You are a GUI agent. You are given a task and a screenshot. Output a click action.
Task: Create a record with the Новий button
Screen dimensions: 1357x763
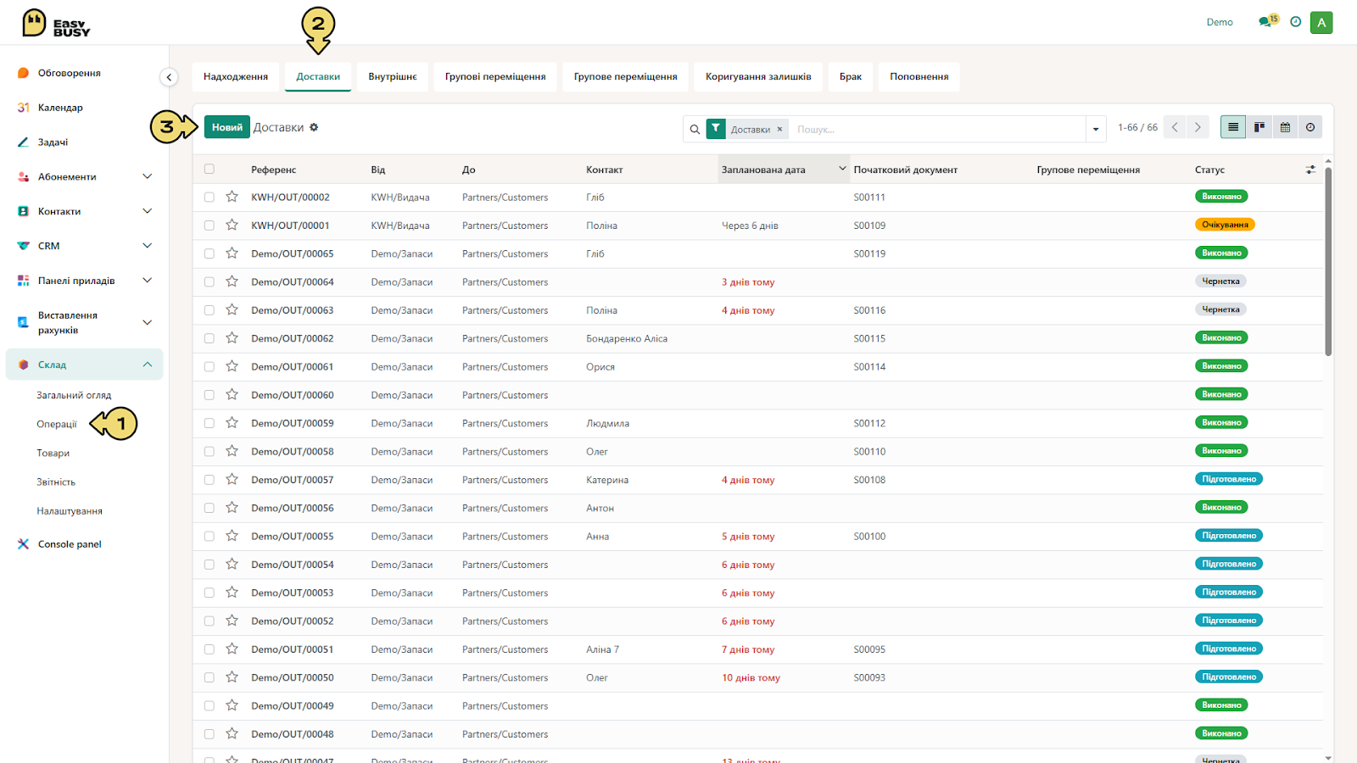pyautogui.click(x=227, y=127)
